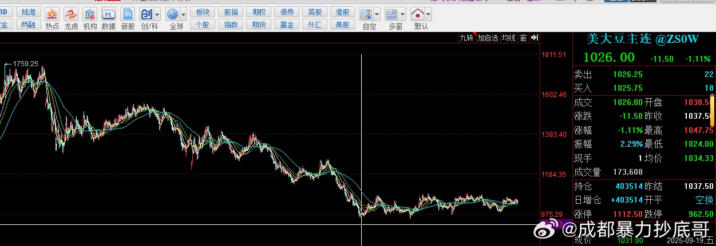
Task: Click the 开盘 value 1038.5
Action: (698, 102)
